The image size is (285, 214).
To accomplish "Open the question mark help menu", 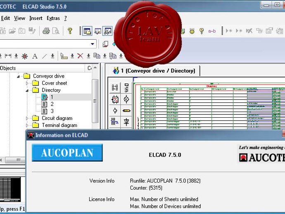I will click(x=65, y=18).
